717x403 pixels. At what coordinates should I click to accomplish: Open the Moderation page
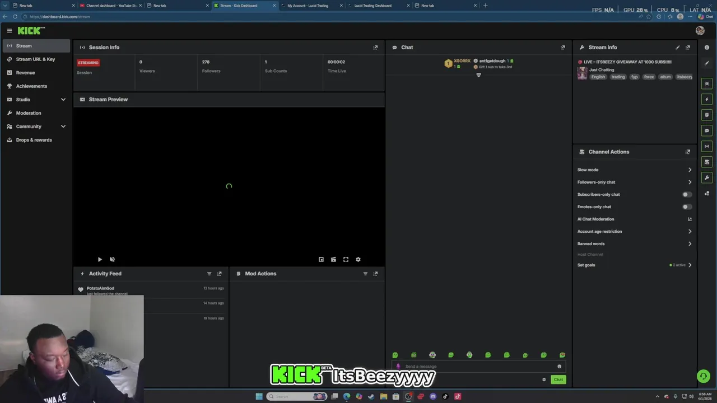pos(36,113)
